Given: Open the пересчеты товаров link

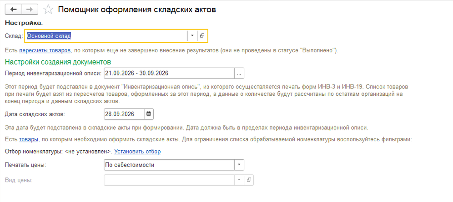Looking at the screenshot, I should [x=45, y=50].
